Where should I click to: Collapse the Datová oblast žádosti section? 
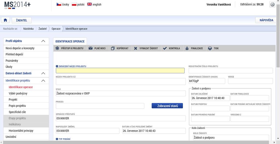(43, 73)
